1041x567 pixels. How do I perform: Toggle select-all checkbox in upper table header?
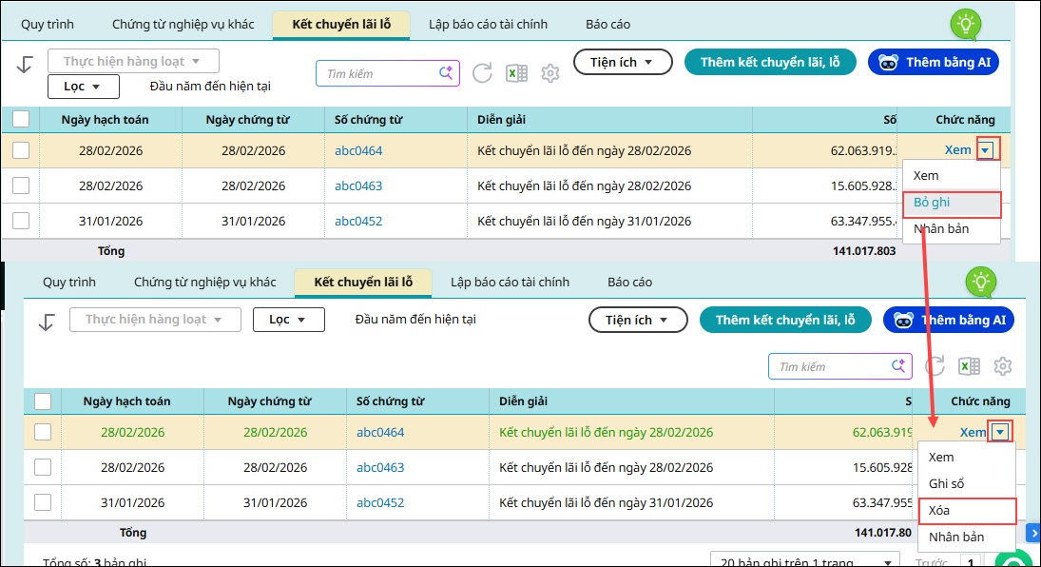(21, 119)
